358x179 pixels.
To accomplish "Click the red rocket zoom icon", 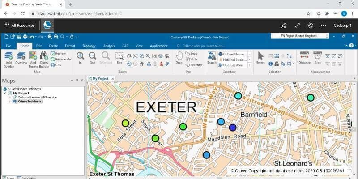I will 161,64.
